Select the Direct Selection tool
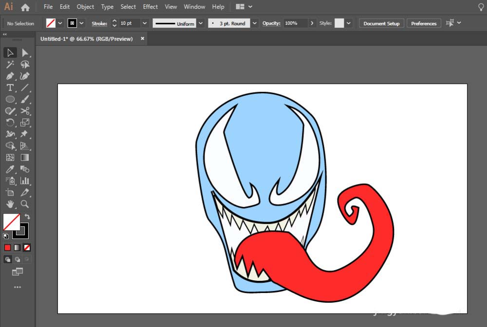 coord(25,53)
